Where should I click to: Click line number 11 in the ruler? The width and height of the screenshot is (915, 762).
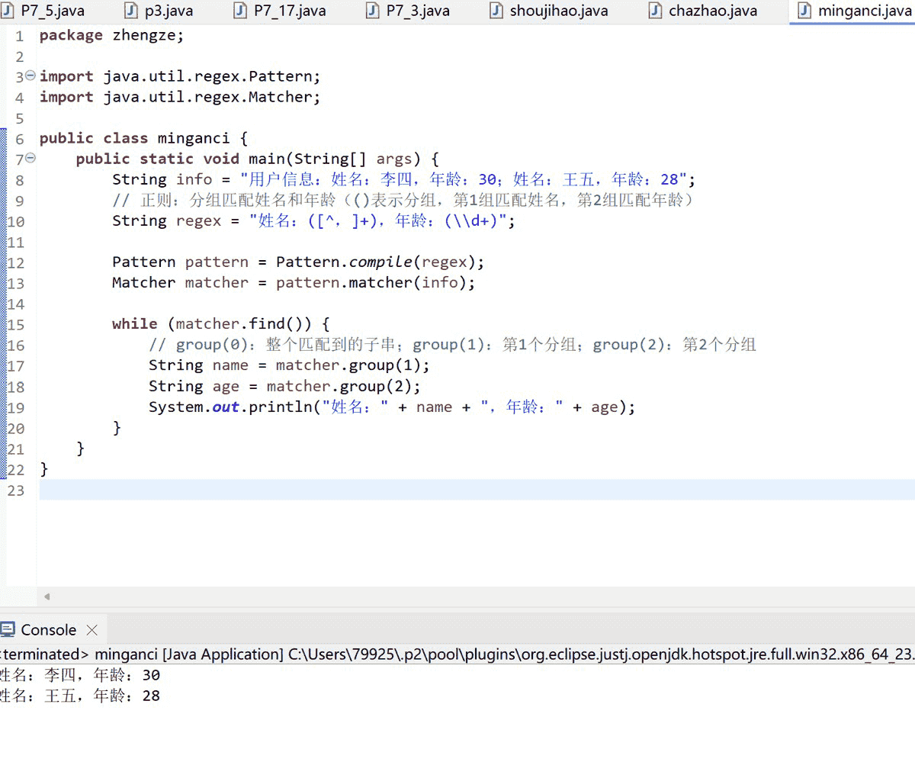tap(16, 242)
